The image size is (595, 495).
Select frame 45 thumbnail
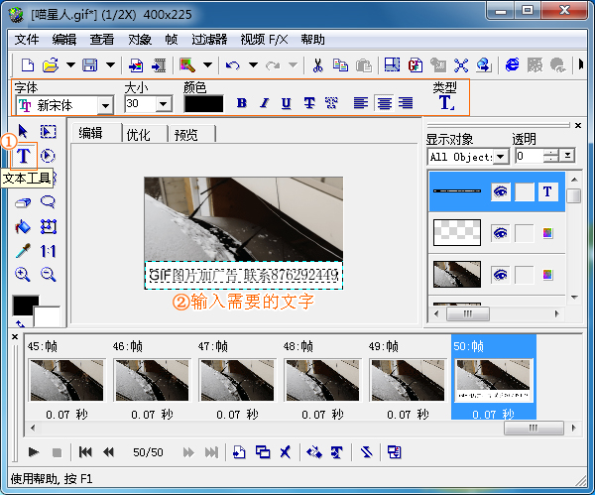pos(66,380)
